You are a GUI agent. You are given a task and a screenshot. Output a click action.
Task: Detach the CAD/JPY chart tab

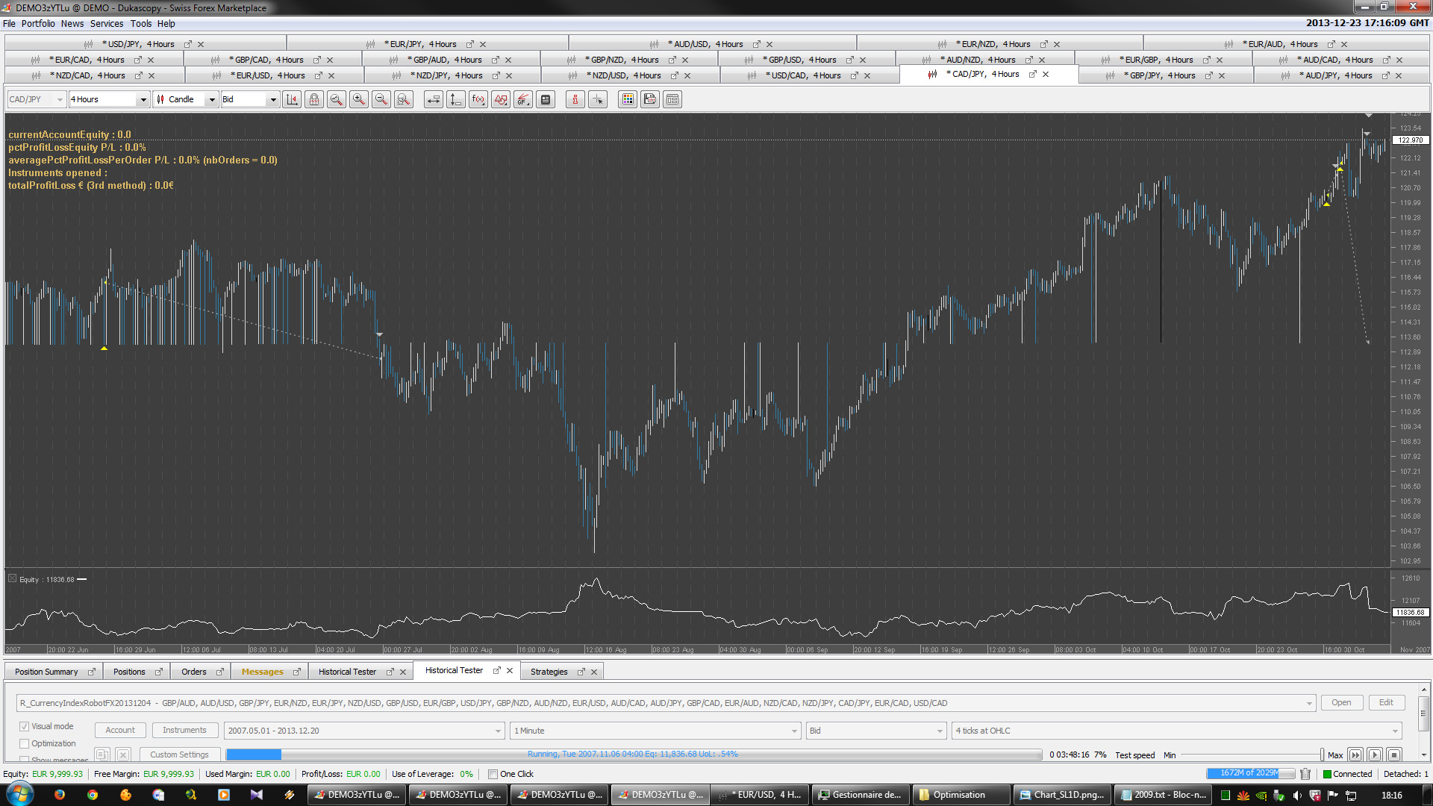tap(1033, 74)
